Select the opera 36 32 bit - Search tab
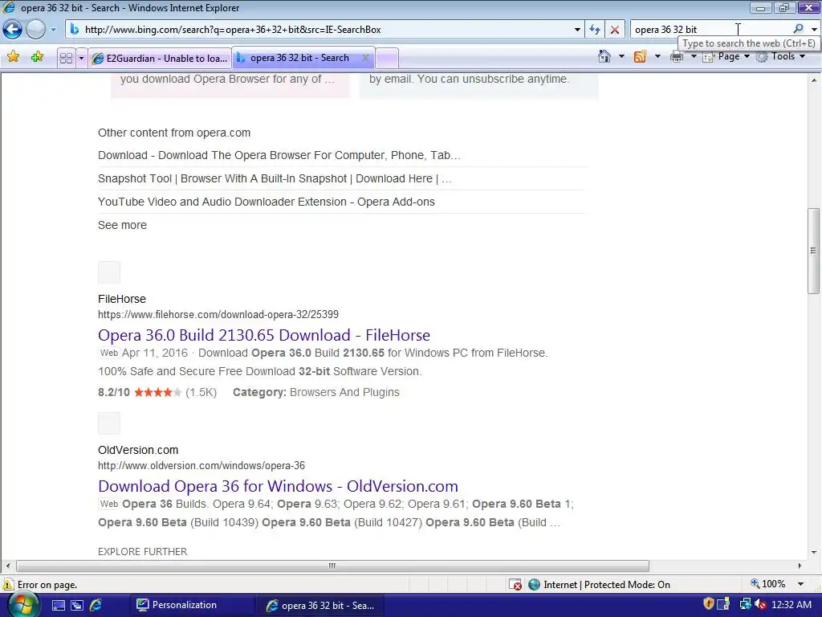822x617 pixels. 299,58
